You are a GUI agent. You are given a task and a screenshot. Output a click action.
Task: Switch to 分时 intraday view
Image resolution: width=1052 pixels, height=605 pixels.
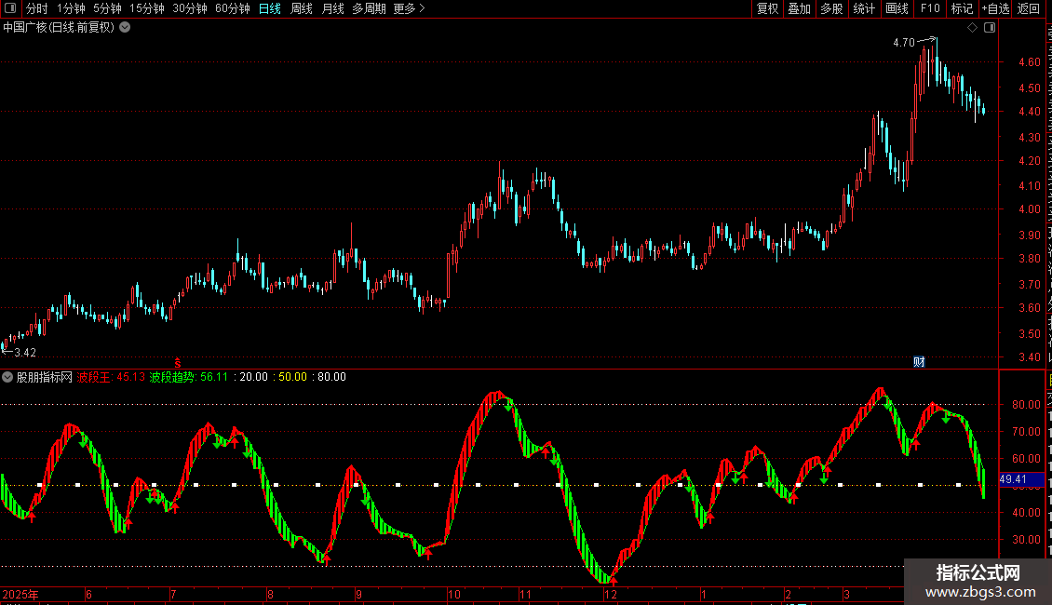37,8
